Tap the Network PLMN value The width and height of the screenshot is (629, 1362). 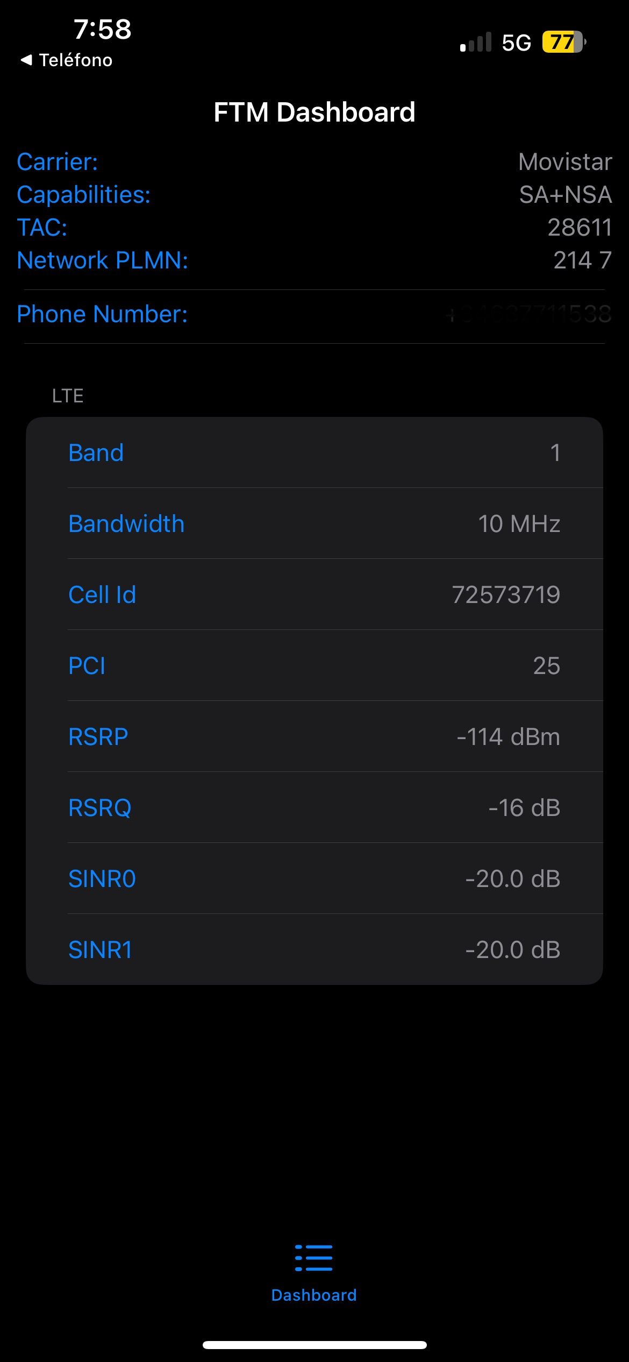click(x=582, y=260)
